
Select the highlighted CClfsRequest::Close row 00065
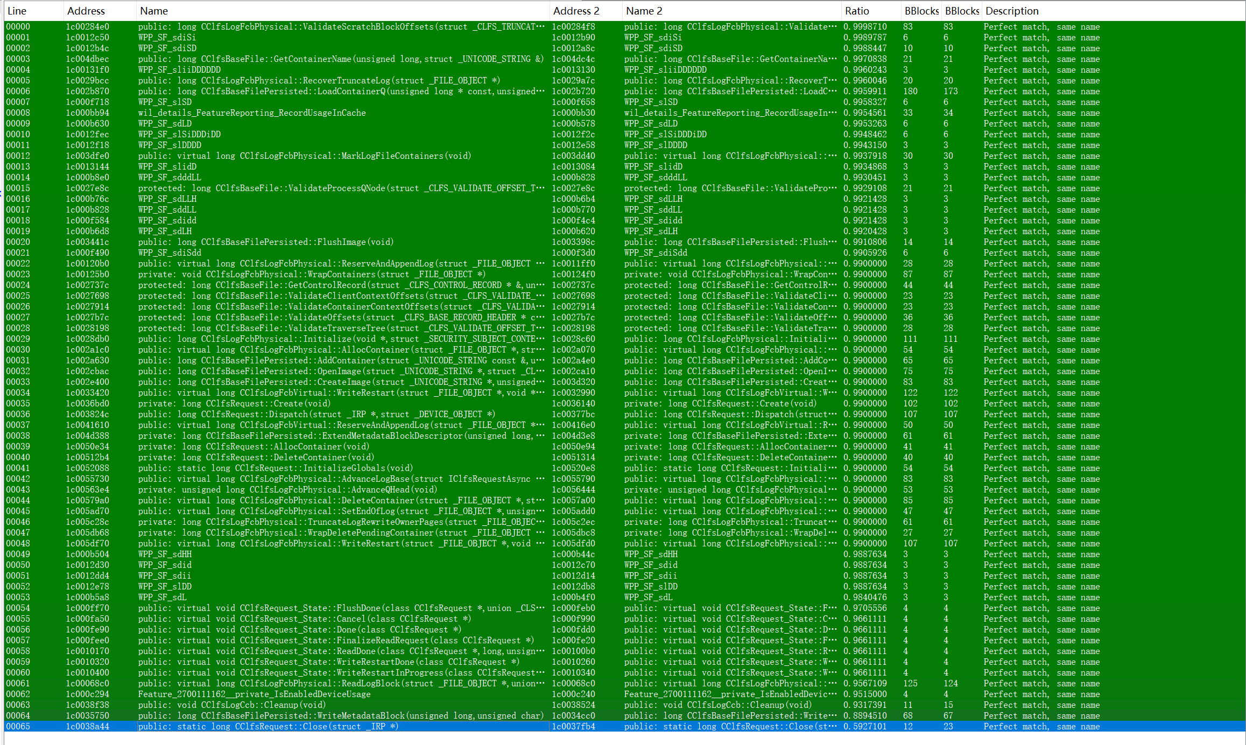(268, 727)
